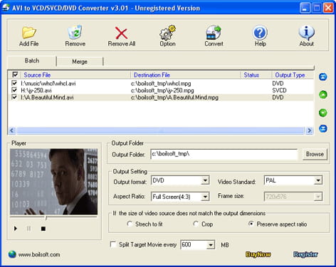Viewport: 336px width, 267px height.
Task: Start conversion with the Convert icon
Action: click(214, 33)
